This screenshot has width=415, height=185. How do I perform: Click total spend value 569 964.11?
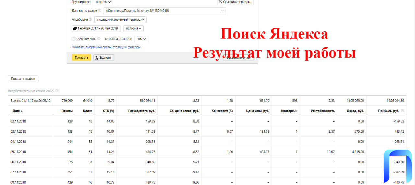(147, 101)
